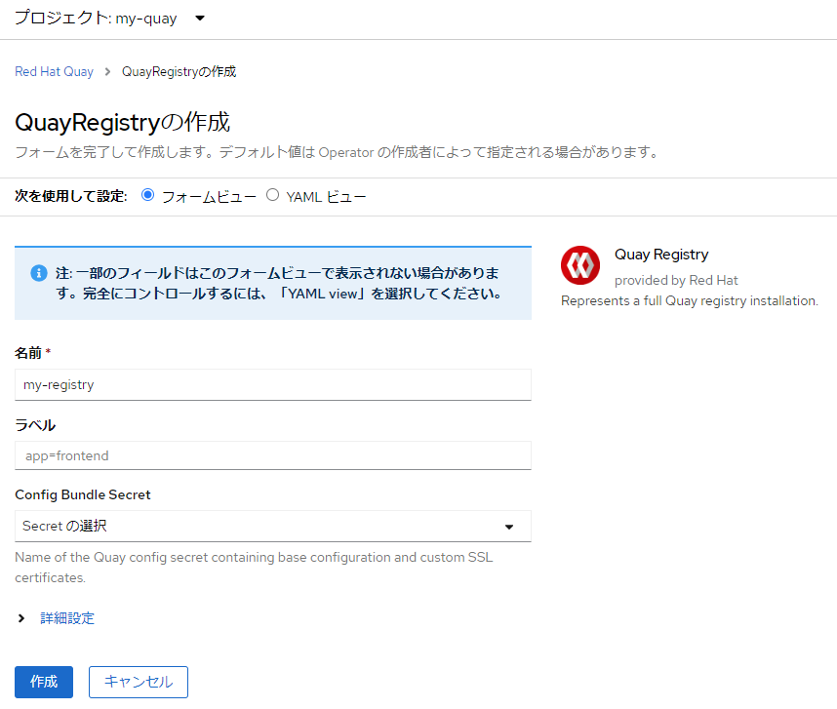837x709 pixels.
Task: Enable the YAML ビュー configuration mode
Action: (272, 194)
